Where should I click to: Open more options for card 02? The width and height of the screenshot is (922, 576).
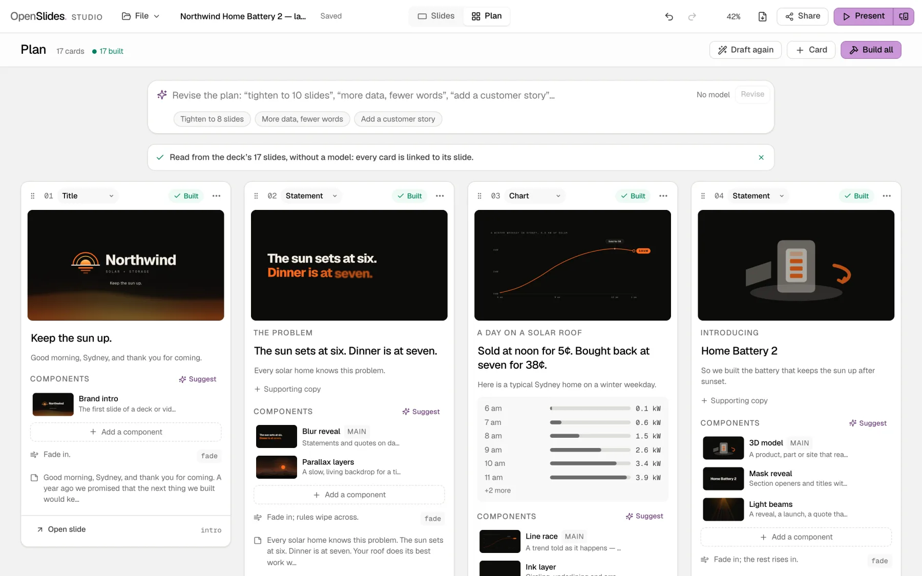click(439, 196)
